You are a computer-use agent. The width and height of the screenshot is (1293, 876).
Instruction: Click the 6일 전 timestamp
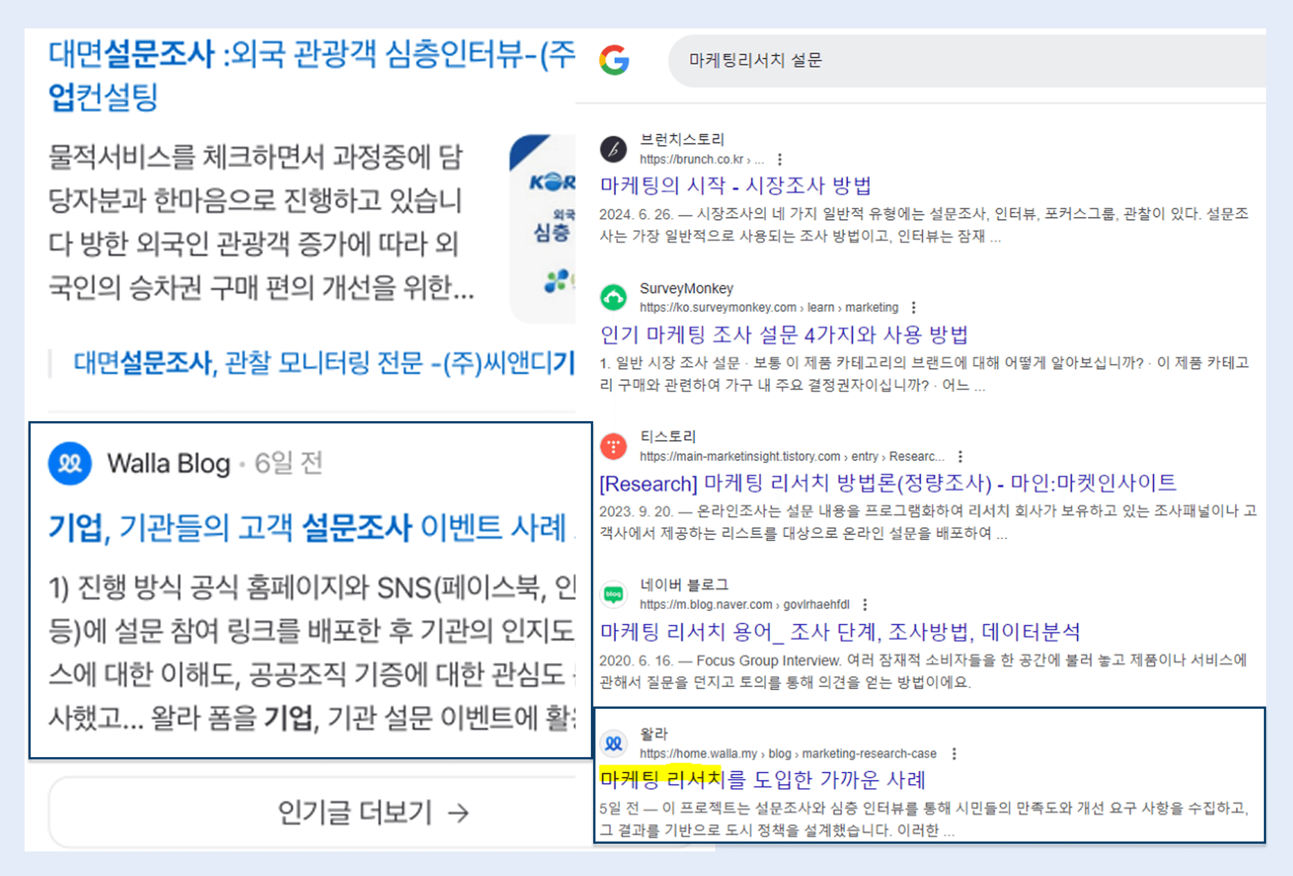(288, 463)
